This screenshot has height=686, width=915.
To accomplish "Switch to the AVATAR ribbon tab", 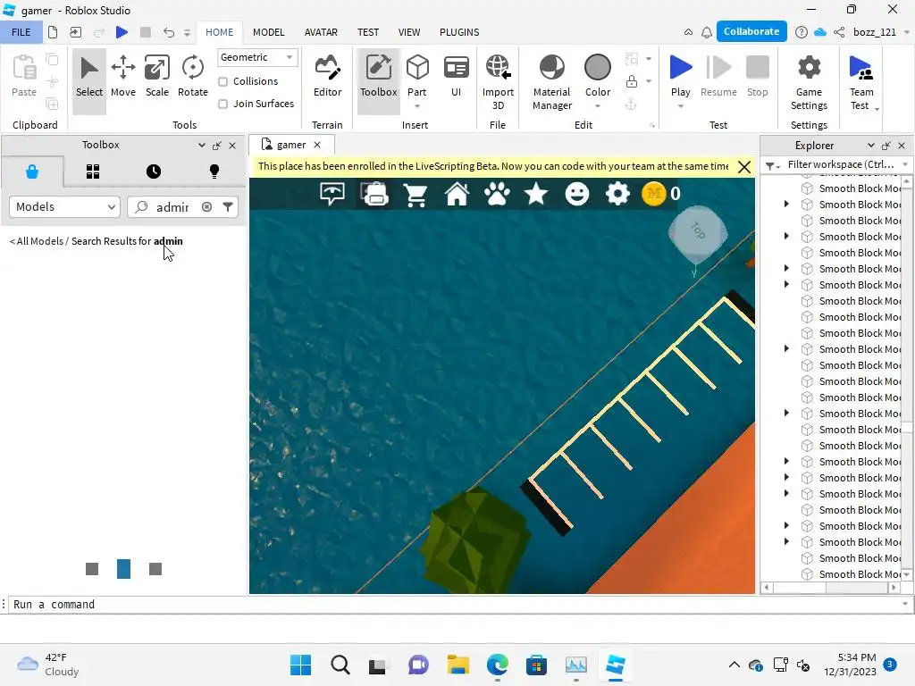I will [321, 32].
